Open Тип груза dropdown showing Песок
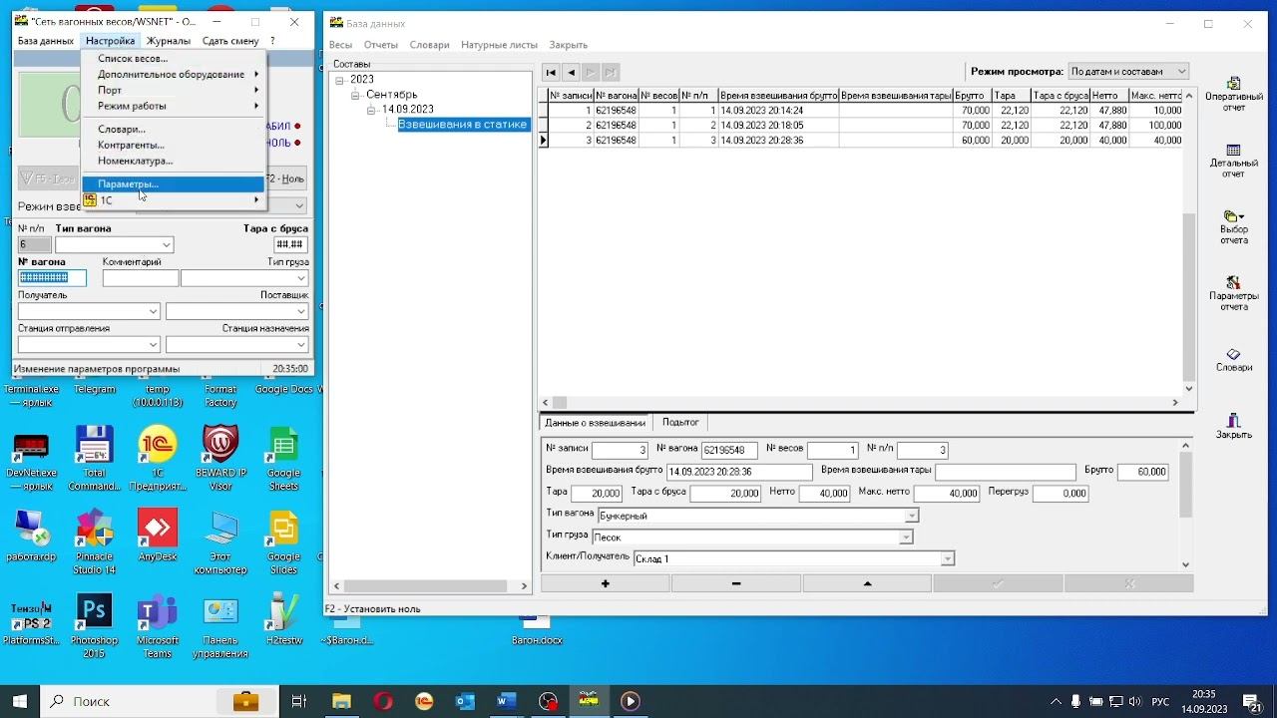1277x718 pixels. (x=906, y=538)
